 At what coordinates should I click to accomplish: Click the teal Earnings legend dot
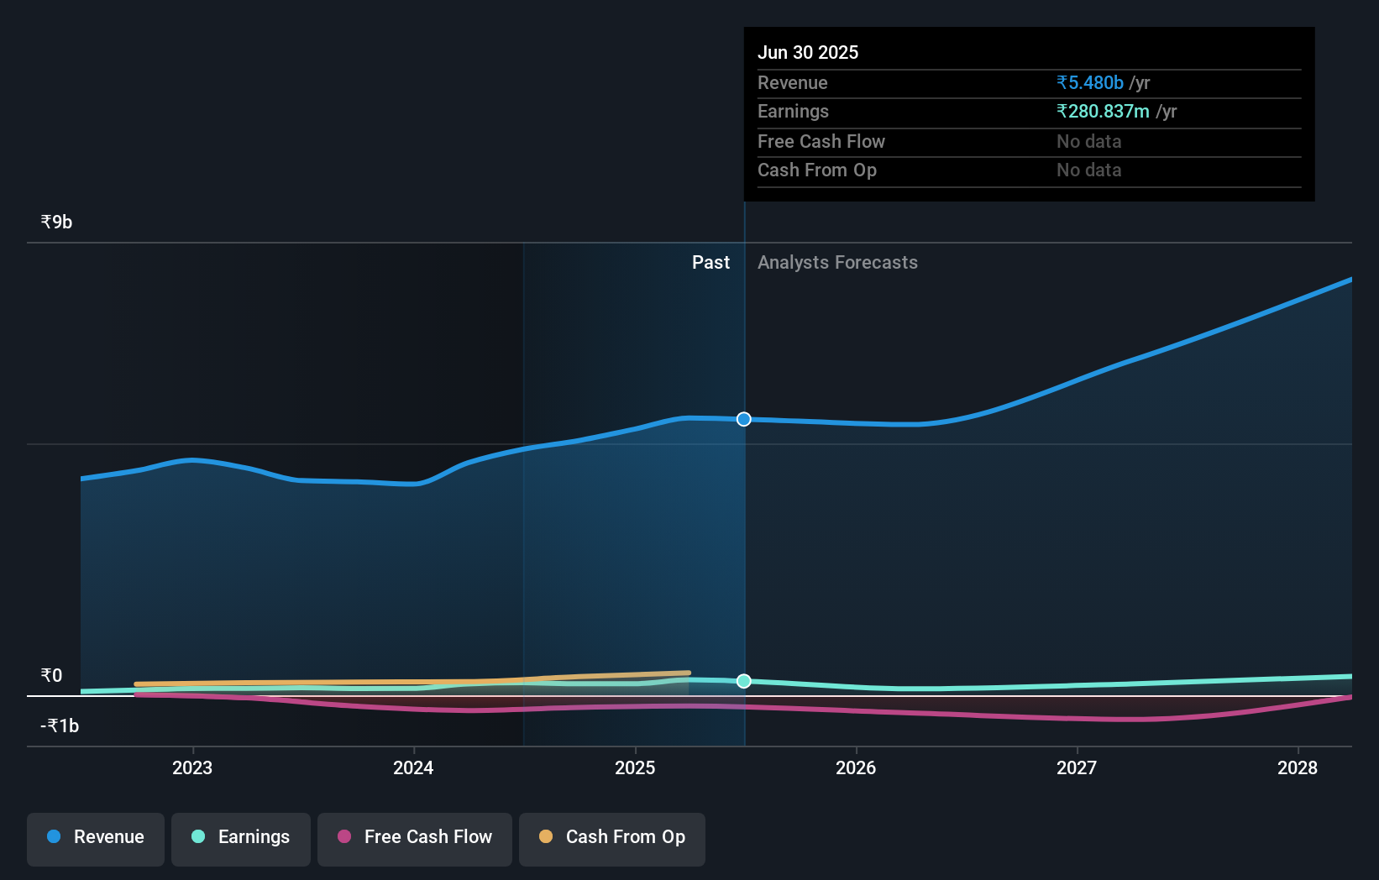(x=197, y=836)
